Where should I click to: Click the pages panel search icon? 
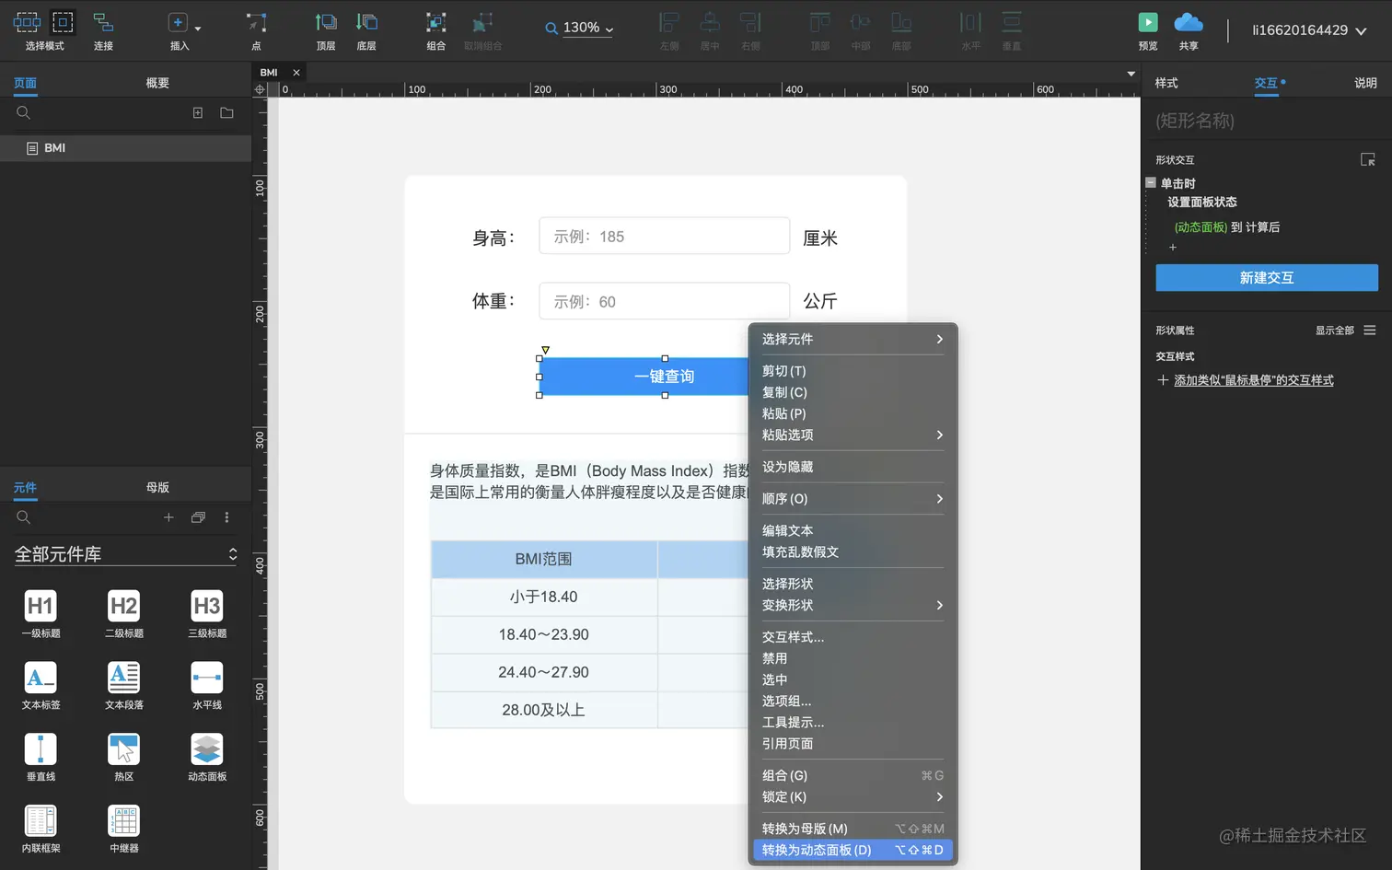(24, 112)
